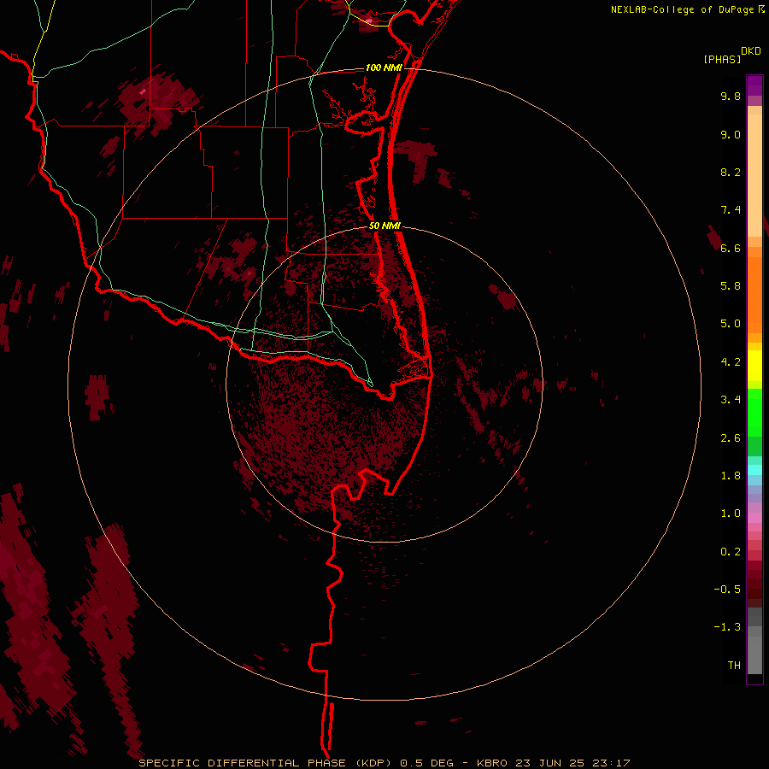
Task: Click the -0.5 value on the legend
Action: [x=727, y=589]
